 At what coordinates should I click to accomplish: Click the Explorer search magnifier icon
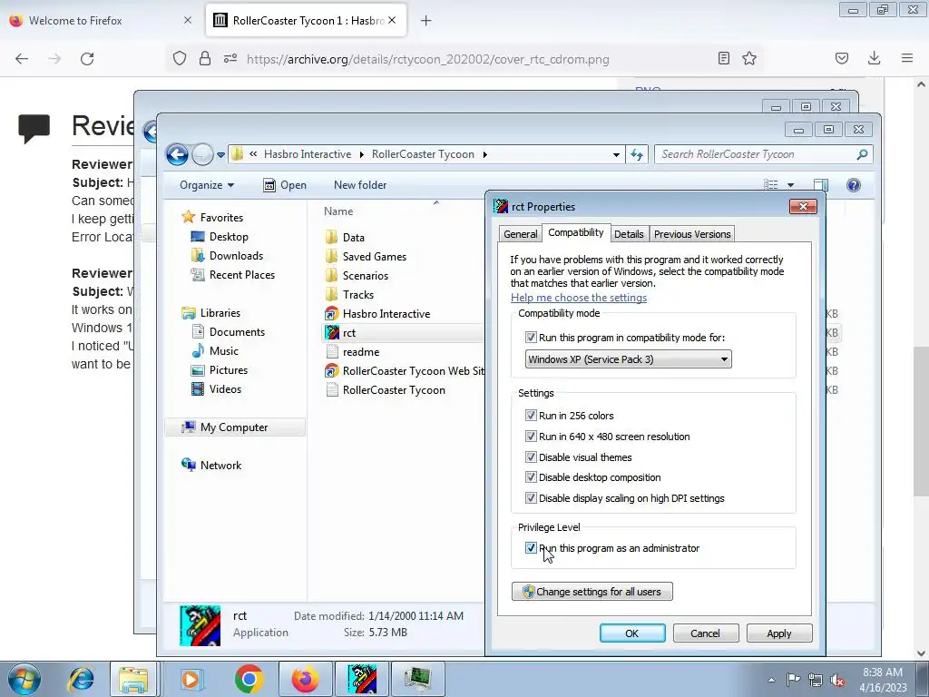(x=862, y=154)
